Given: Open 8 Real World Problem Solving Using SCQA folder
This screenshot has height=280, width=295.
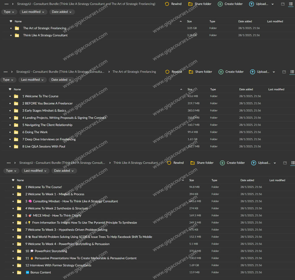Looking at the screenshot, I should tap(89, 237).
